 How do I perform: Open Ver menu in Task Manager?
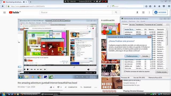(138, 21)
